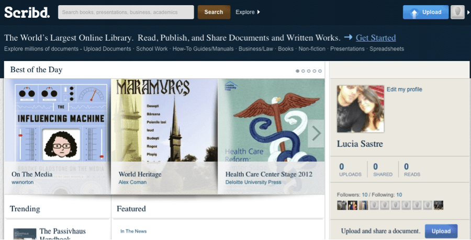Select the second carousel page dot

click(x=303, y=71)
